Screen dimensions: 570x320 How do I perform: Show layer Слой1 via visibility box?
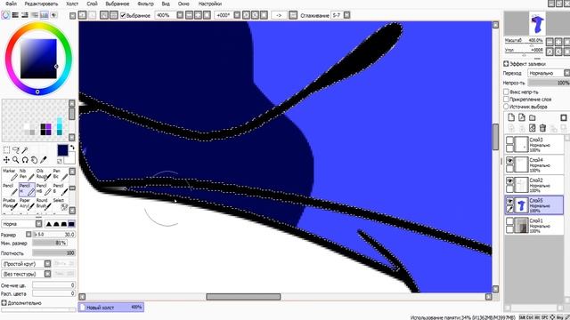(x=509, y=221)
